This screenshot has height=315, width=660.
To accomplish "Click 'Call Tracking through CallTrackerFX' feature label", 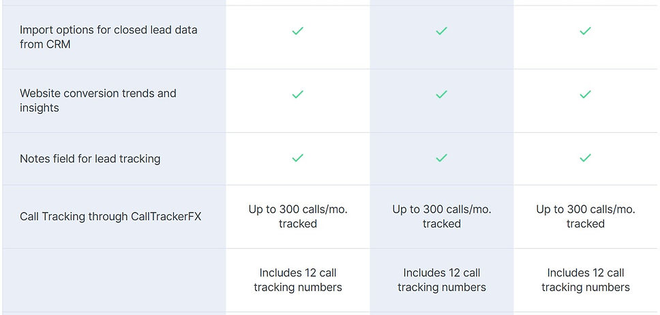I will [x=110, y=217].
